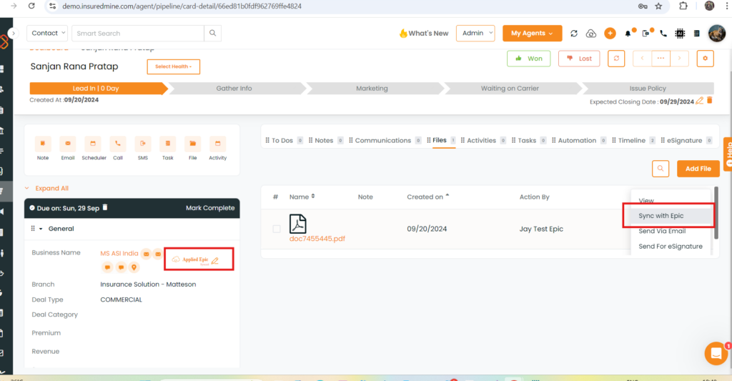Open browser extensions puzzle icon
The width and height of the screenshot is (732, 381).
pyautogui.click(x=683, y=6)
